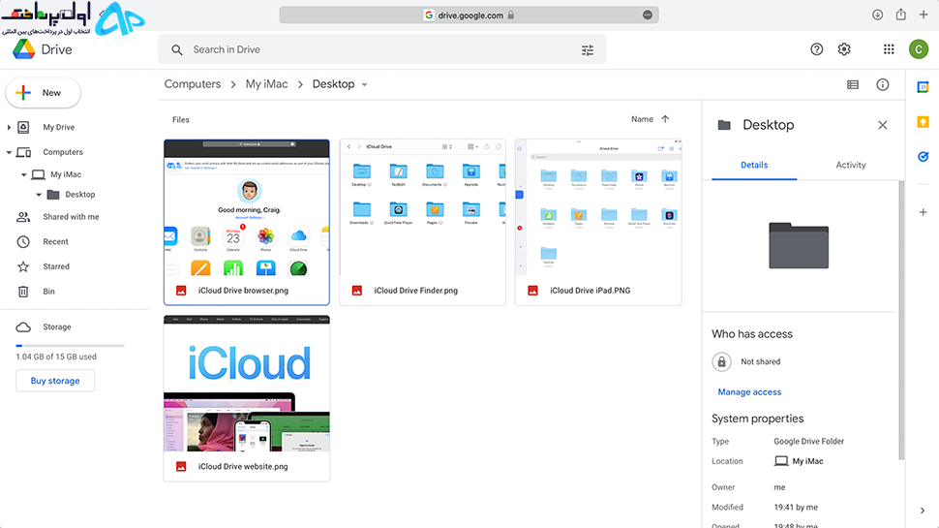Click the Buy storage button
This screenshot has height=528, width=939.
(55, 381)
